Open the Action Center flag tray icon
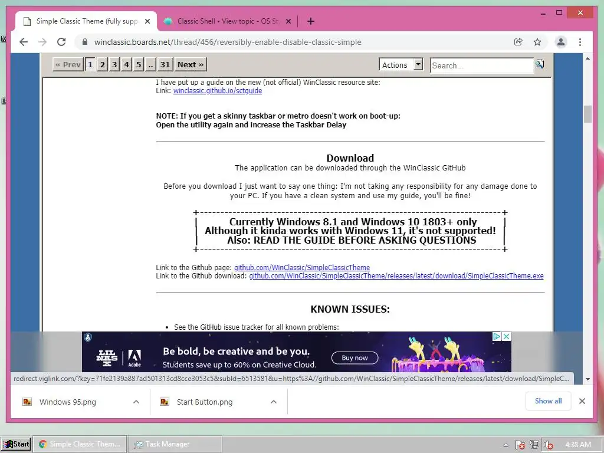Screen dimensions: 604x453 pos(520,445)
